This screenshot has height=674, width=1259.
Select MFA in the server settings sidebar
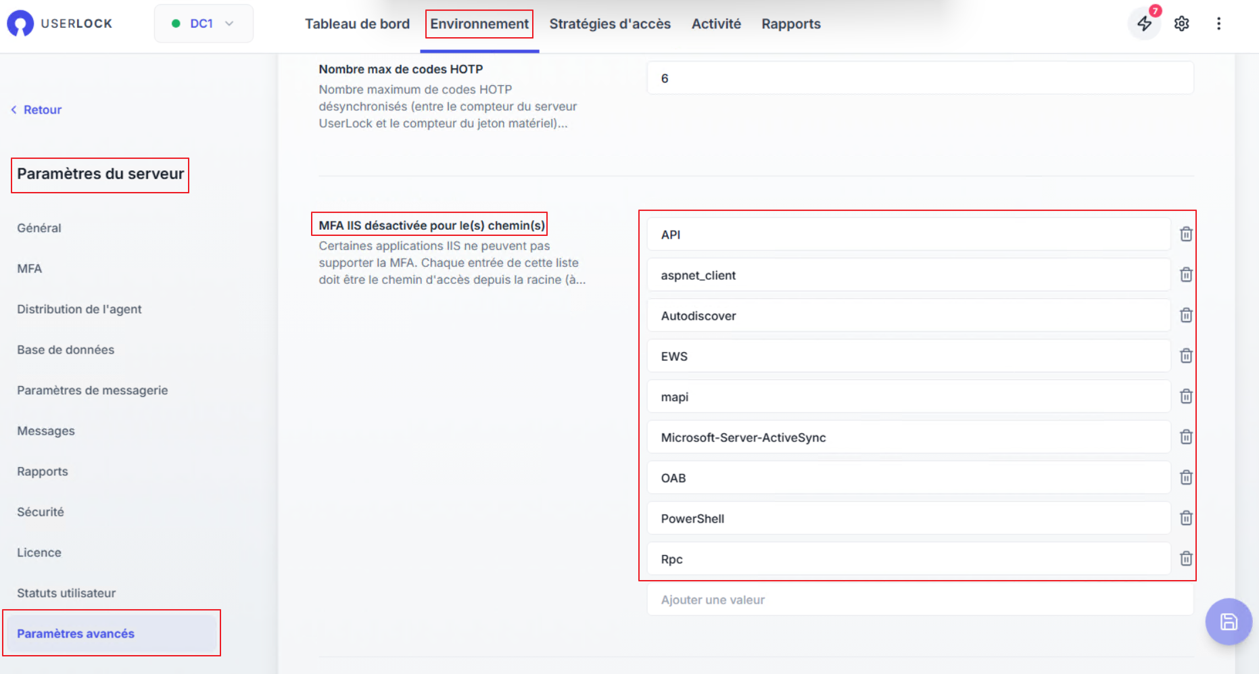click(30, 268)
